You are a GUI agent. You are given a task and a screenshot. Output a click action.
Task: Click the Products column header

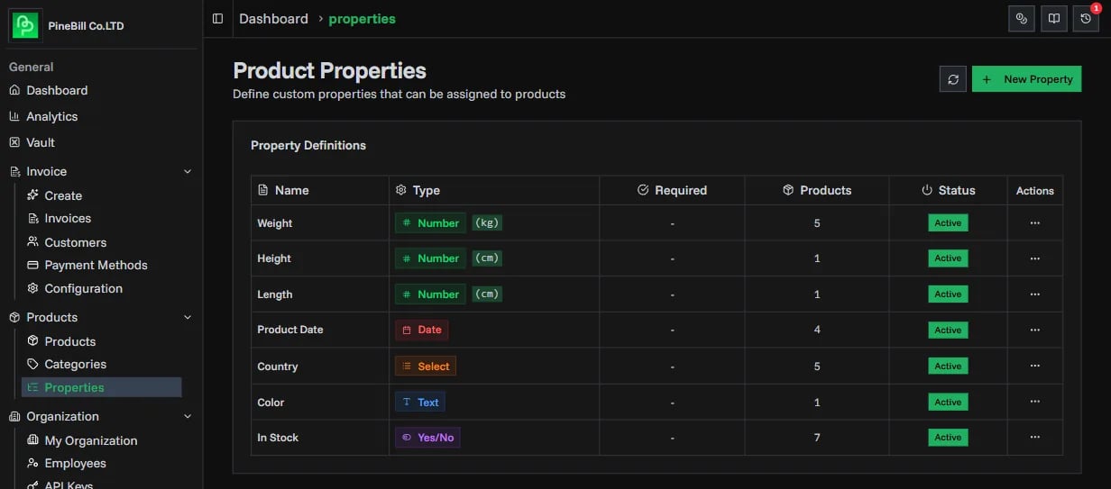click(817, 190)
